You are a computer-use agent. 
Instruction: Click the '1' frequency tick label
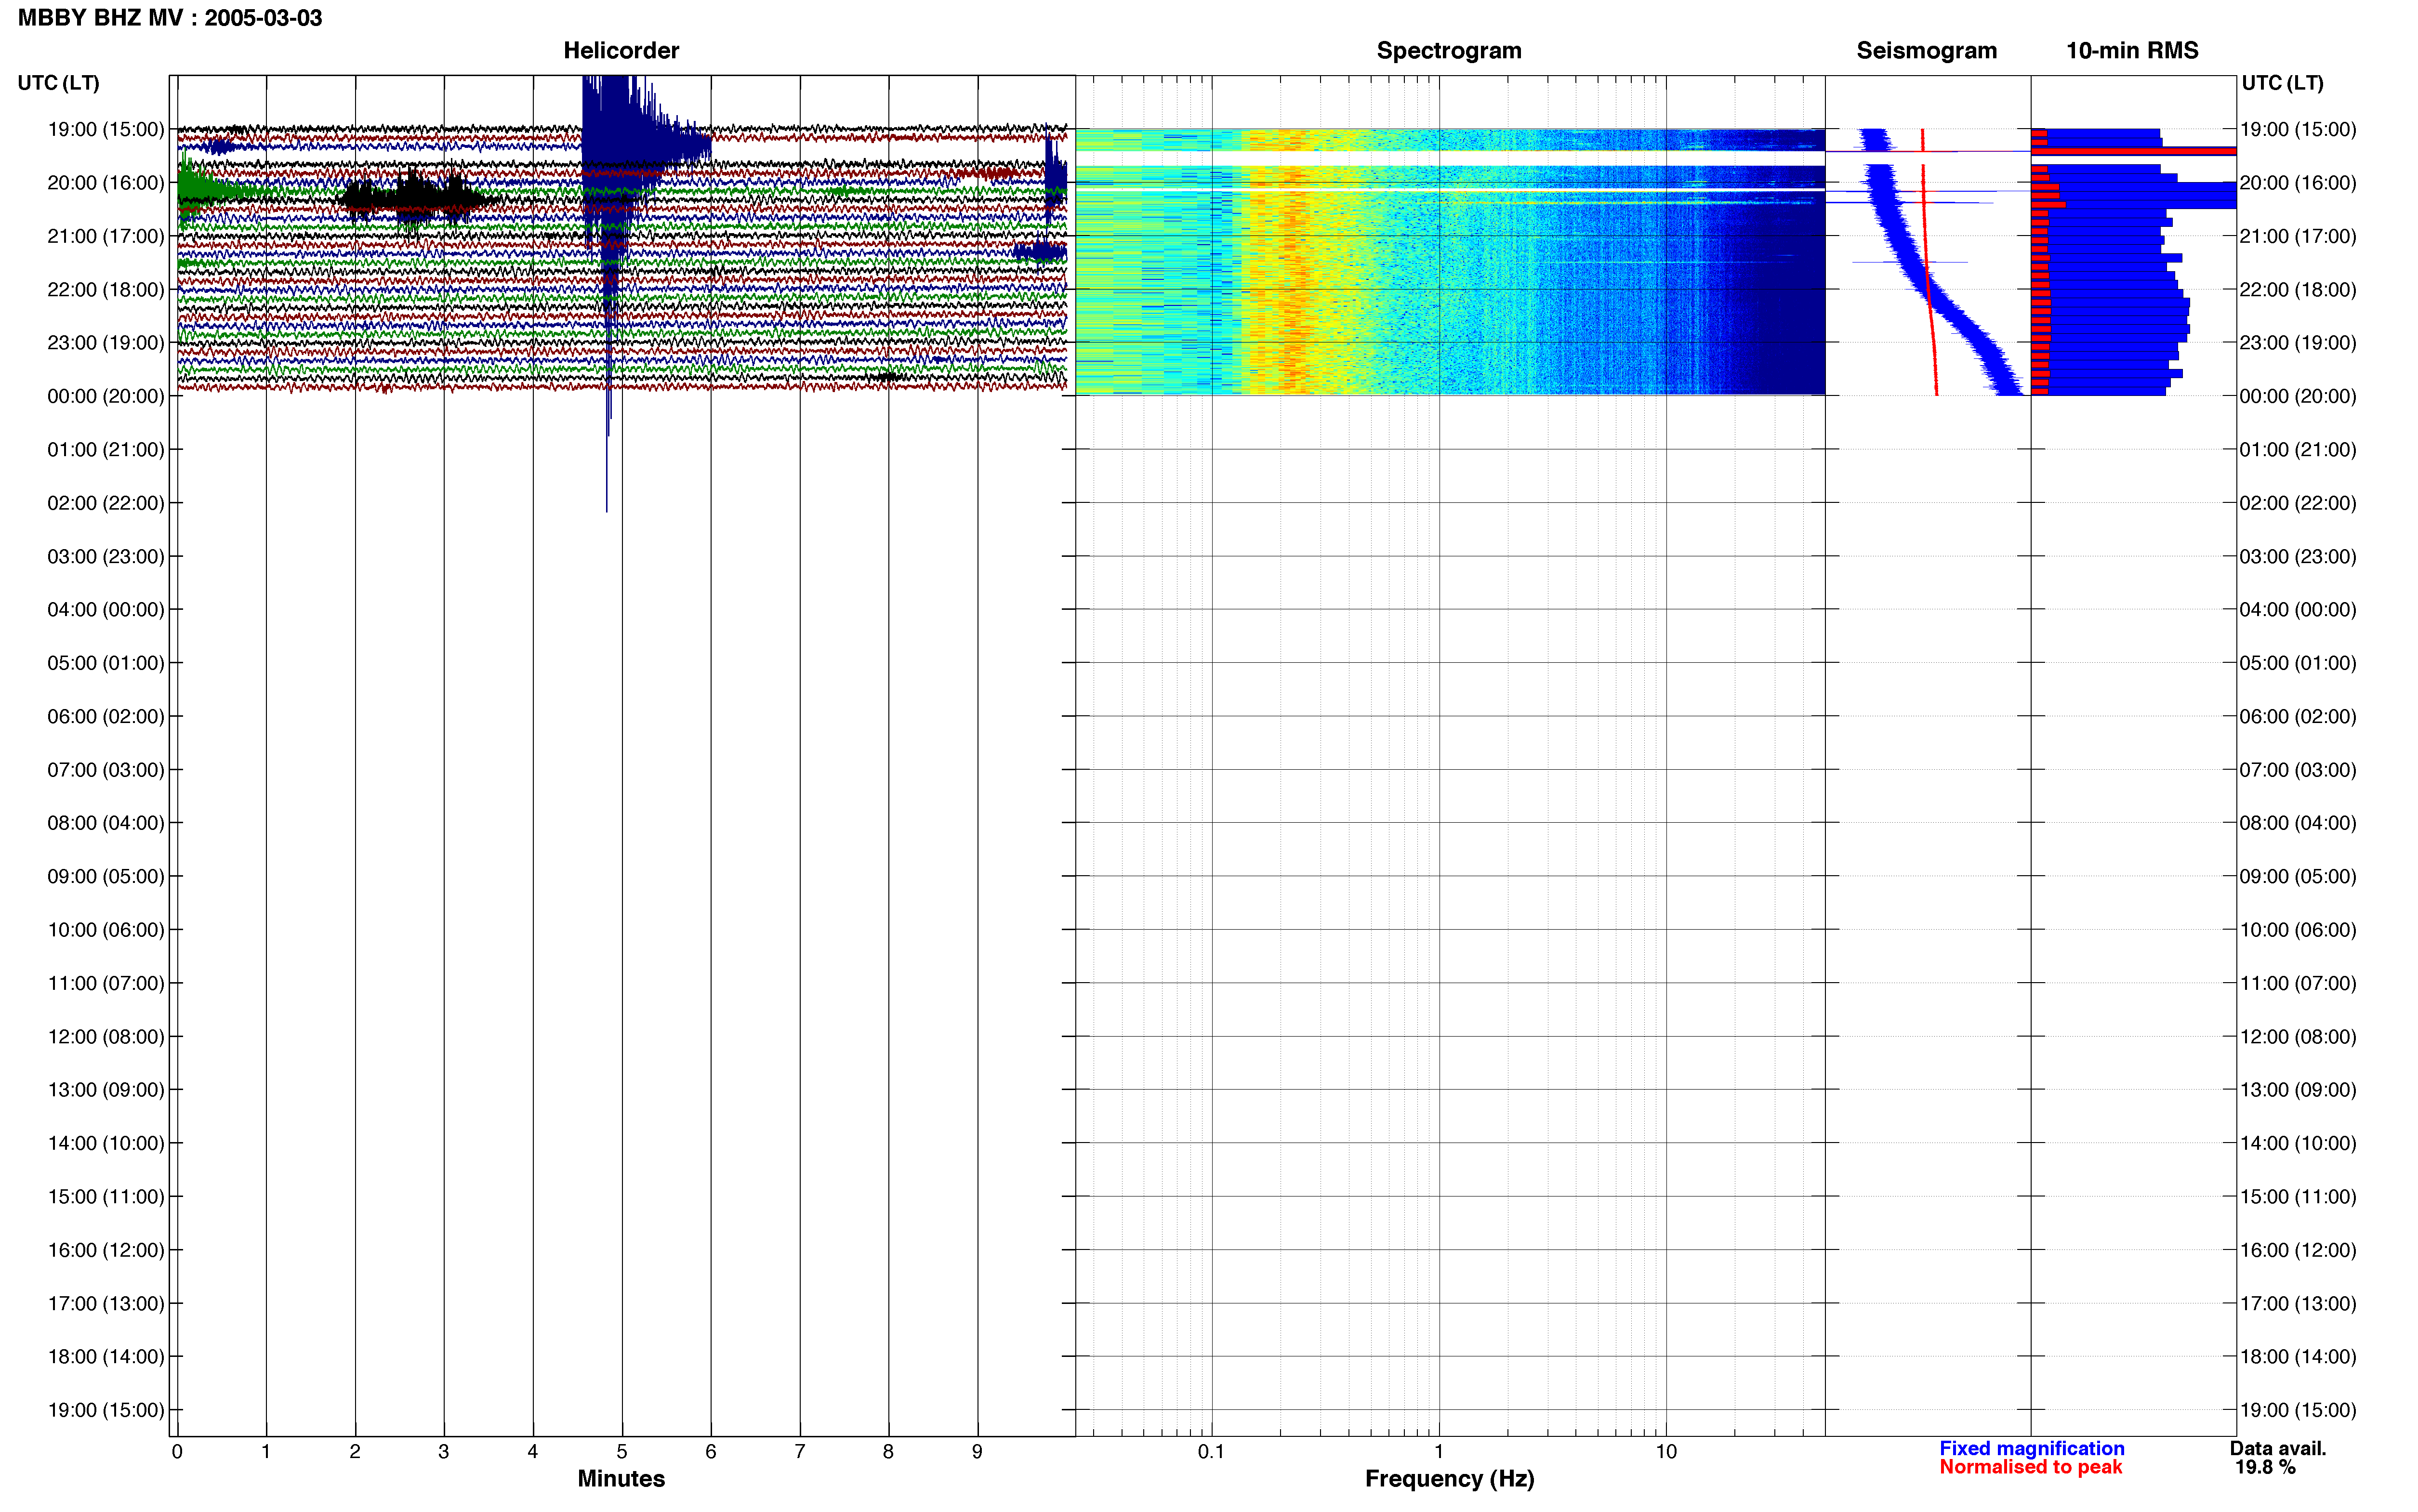(1439, 1452)
